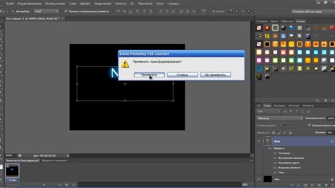Hide the Внешнее свечение effect
Image resolution: width=335 pixels, height=188 pixels.
[275, 168]
